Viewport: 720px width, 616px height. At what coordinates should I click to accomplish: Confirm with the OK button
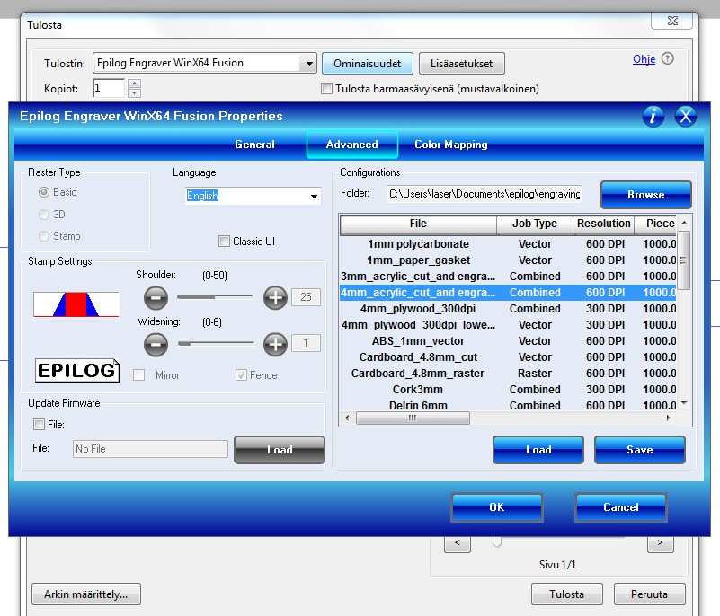[x=497, y=506]
